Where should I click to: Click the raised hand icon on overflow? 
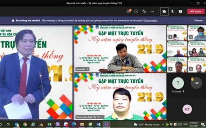coord(192,79)
